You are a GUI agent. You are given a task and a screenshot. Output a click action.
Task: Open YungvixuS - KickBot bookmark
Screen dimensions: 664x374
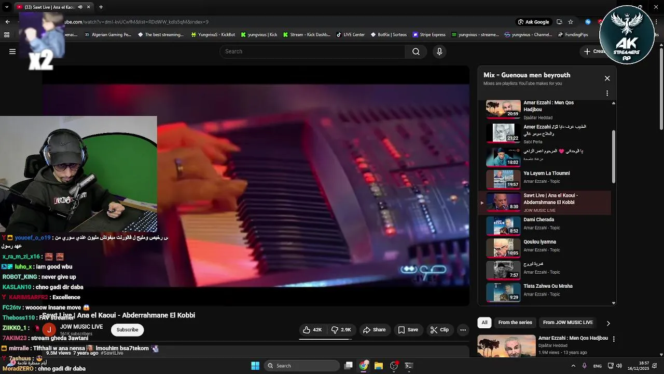[x=213, y=35]
